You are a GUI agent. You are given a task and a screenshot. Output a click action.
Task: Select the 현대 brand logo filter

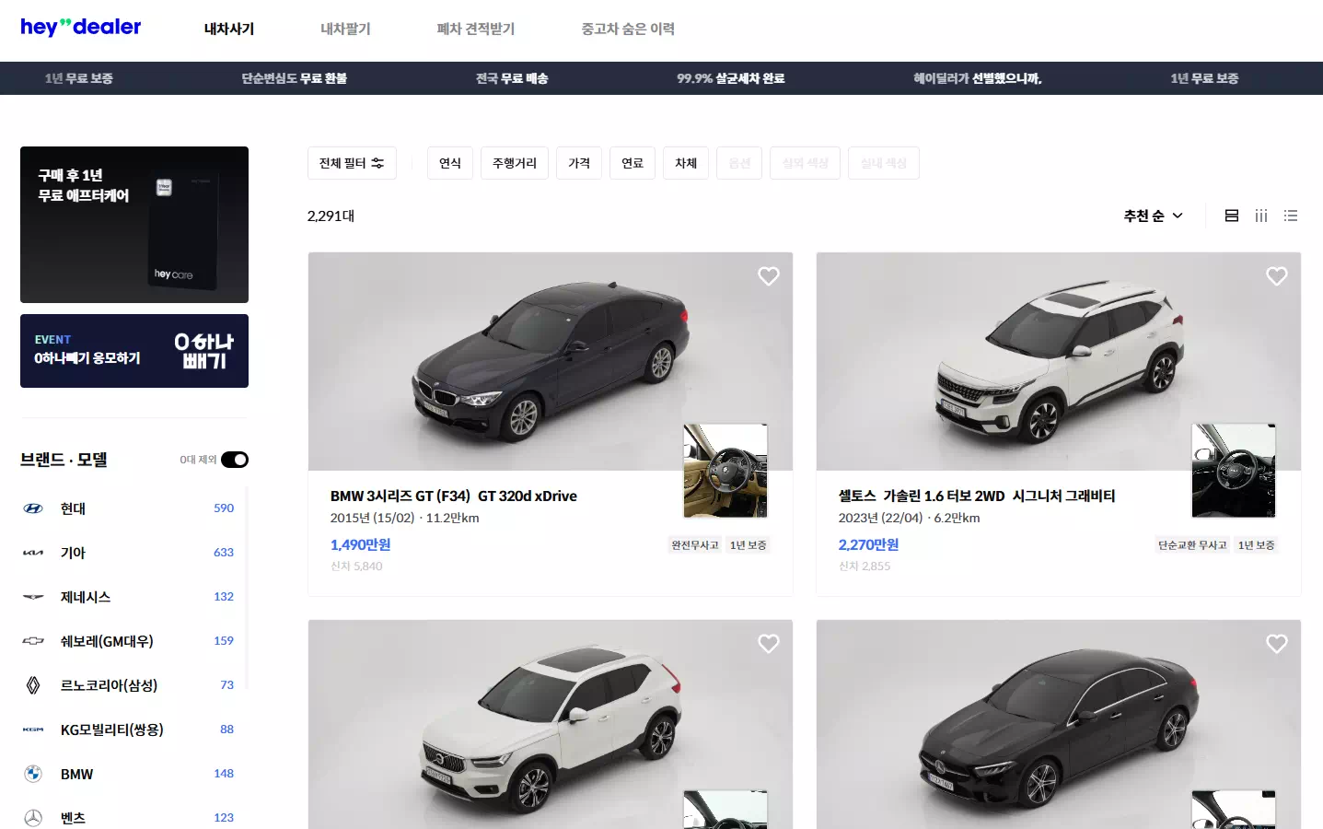pos(33,508)
